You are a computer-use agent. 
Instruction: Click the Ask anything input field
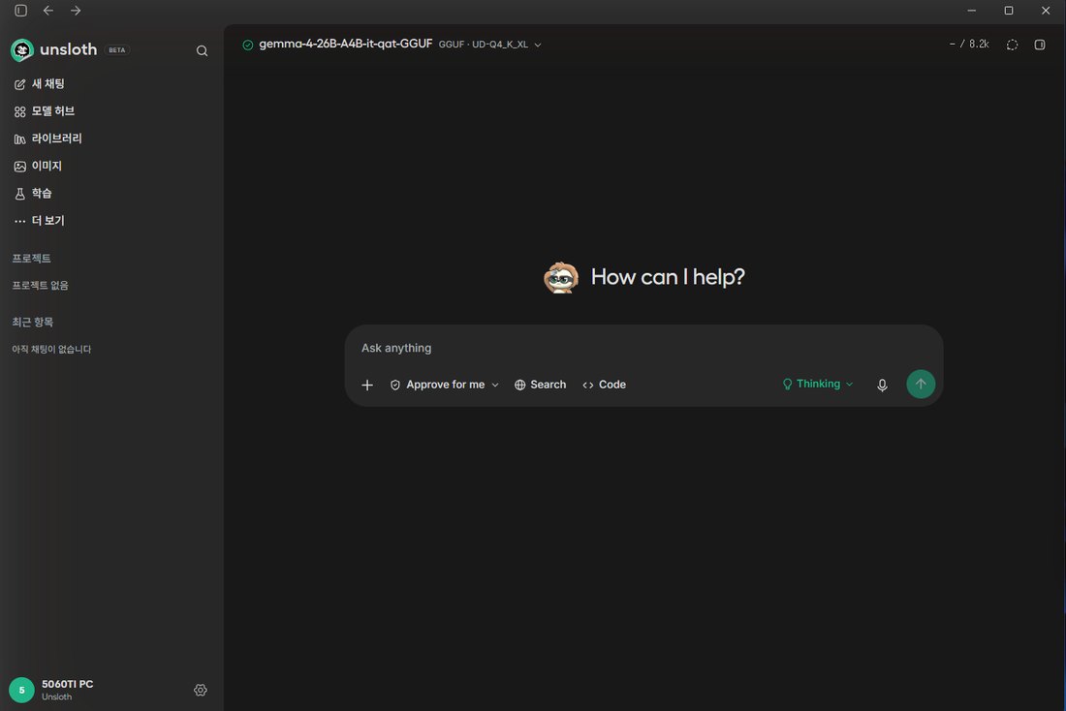[643, 348]
